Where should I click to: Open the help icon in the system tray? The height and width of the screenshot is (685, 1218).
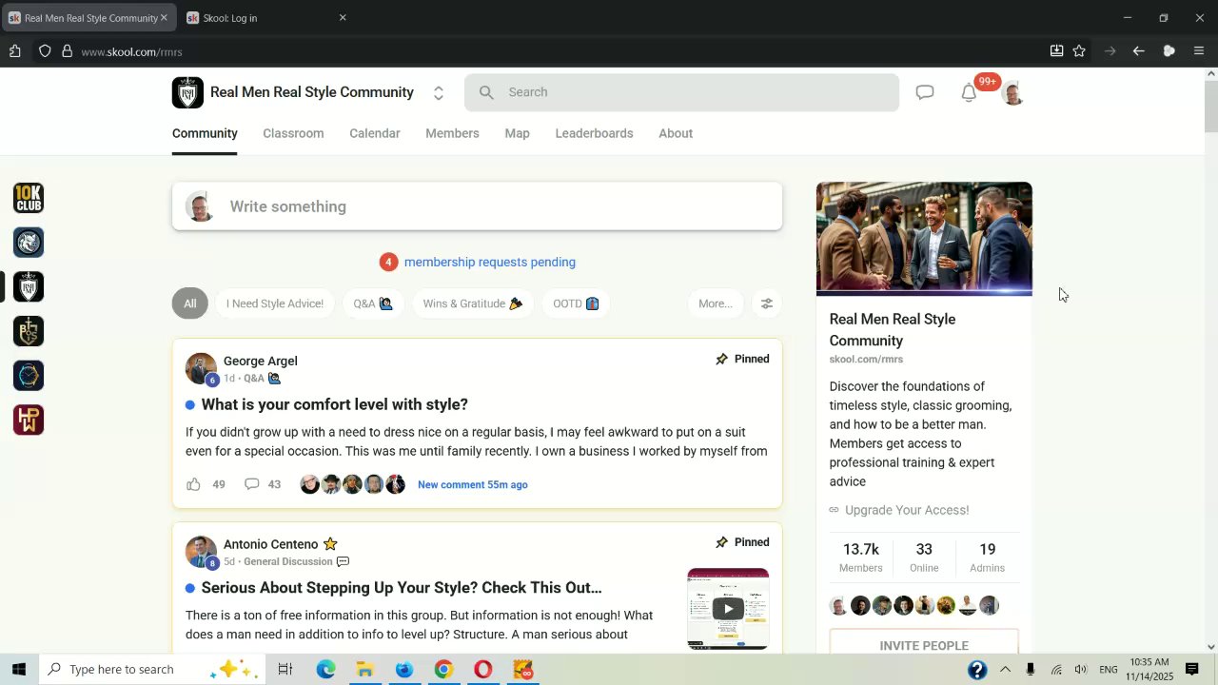(977, 670)
